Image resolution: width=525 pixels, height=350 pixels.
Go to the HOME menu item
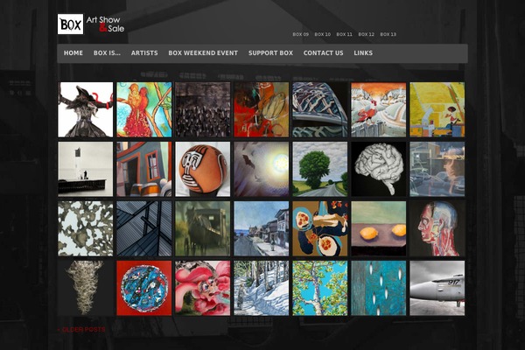[73, 52]
